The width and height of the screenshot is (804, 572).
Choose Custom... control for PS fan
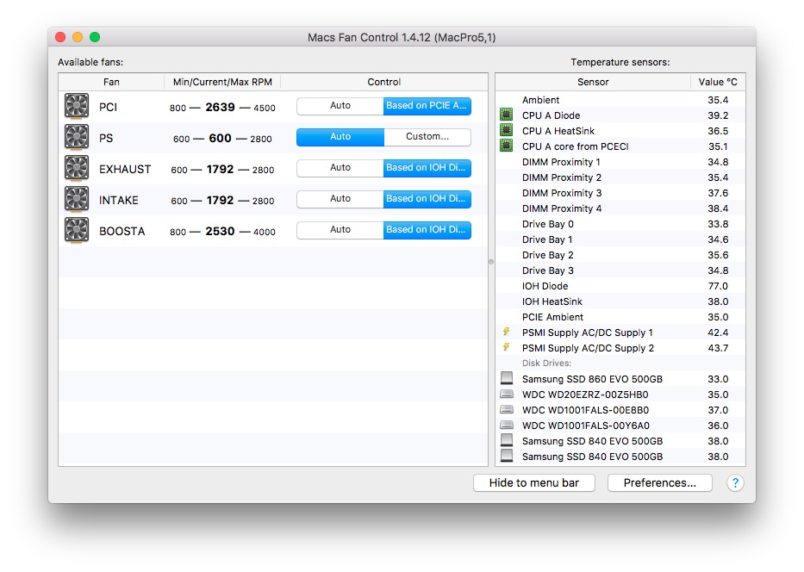pyautogui.click(x=427, y=137)
